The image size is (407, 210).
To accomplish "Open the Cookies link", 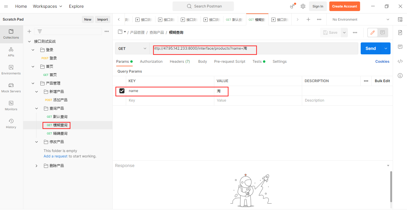I will click(382, 62).
